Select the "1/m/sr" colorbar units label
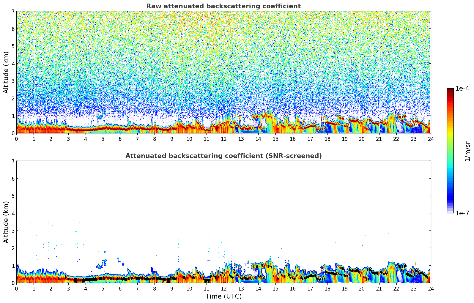Image resolution: width=474 pixels, height=303 pixels. 467,151
